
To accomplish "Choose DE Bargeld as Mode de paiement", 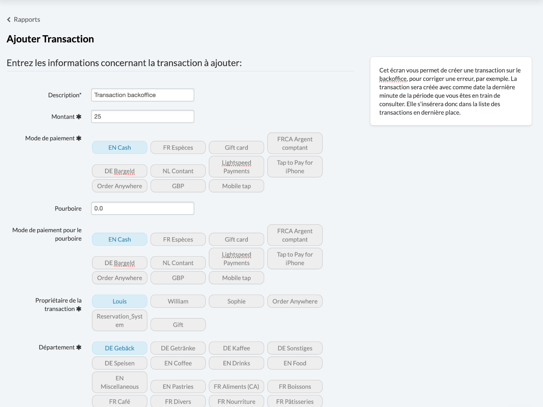I will coord(119,171).
